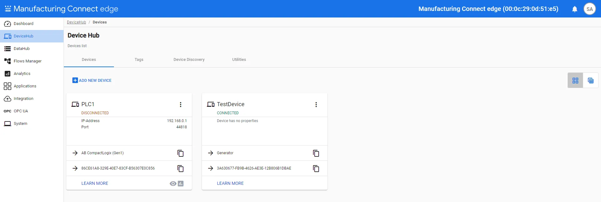Viewport: 601px width, 202px height.
Task: Click Devices in the breadcrumb
Action: click(100, 22)
